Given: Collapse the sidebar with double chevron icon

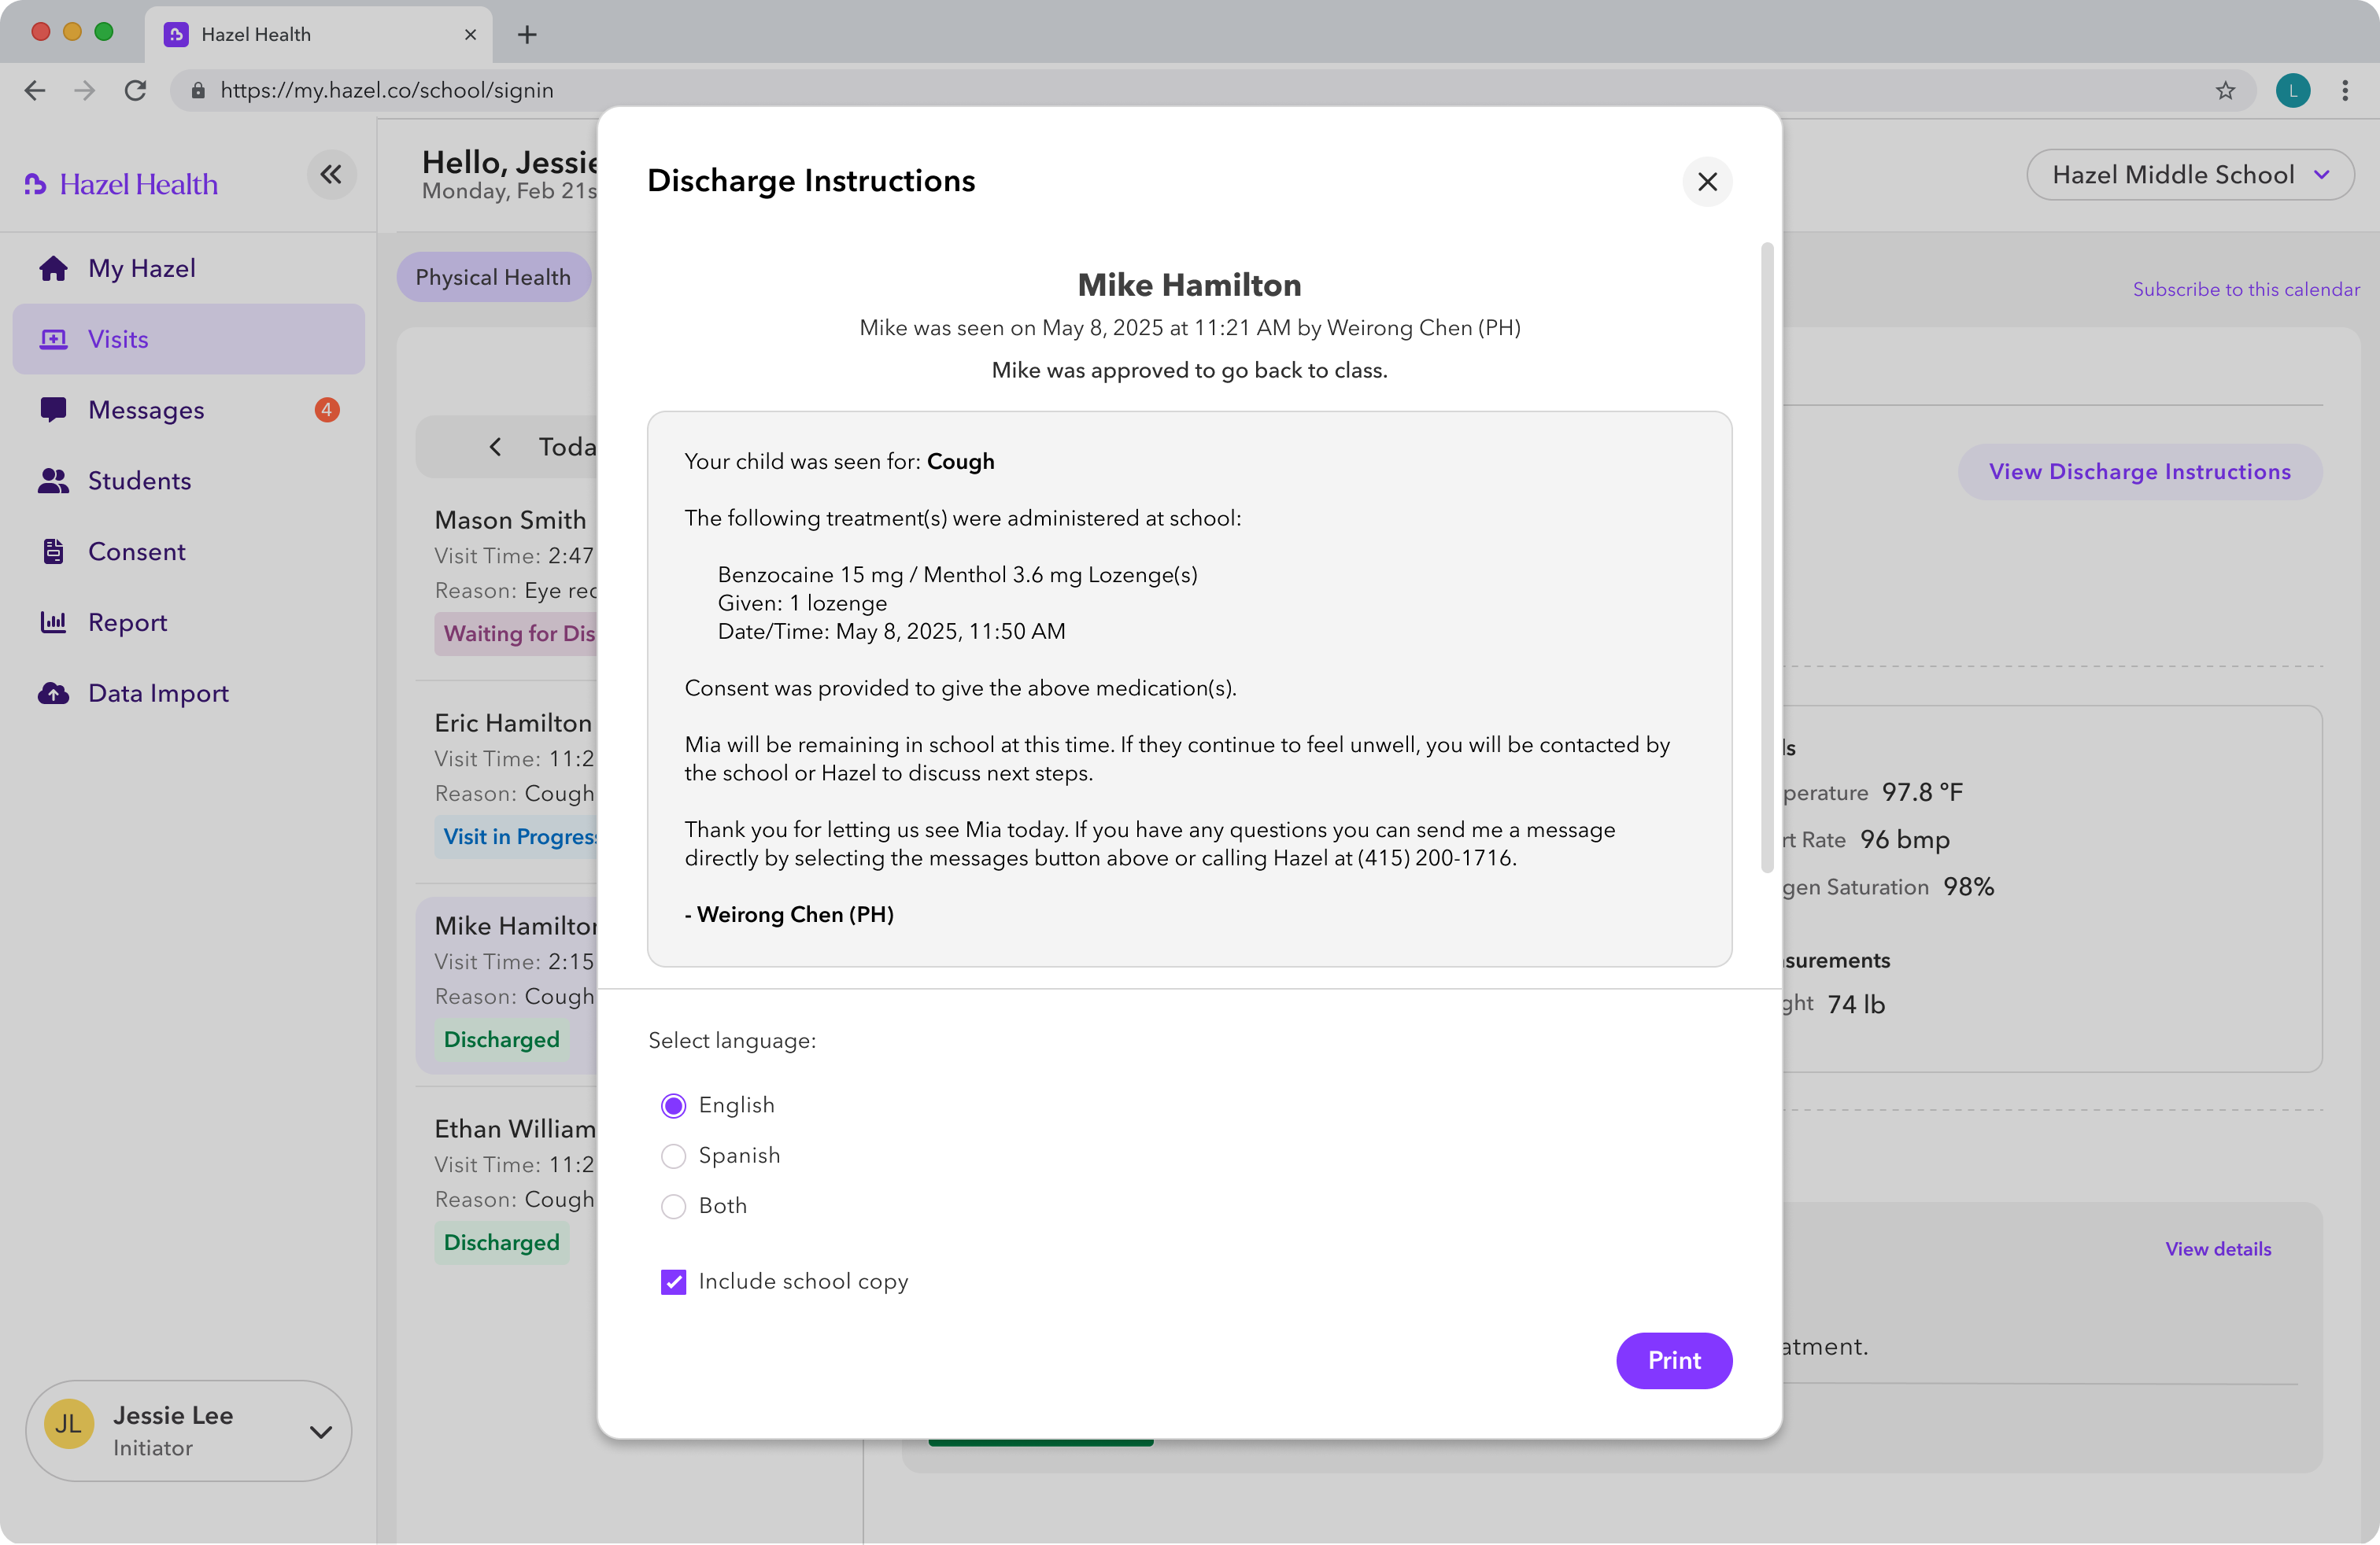Looking at the screenshot, I should pos(331,175).
